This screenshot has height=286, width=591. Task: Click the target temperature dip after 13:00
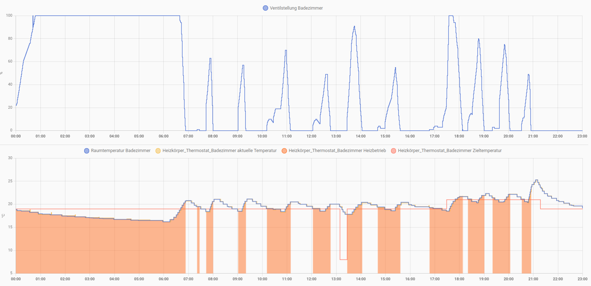tap(343, 259)
